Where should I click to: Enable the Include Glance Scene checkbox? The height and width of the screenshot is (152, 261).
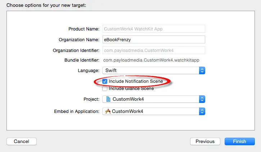[105, 89]
